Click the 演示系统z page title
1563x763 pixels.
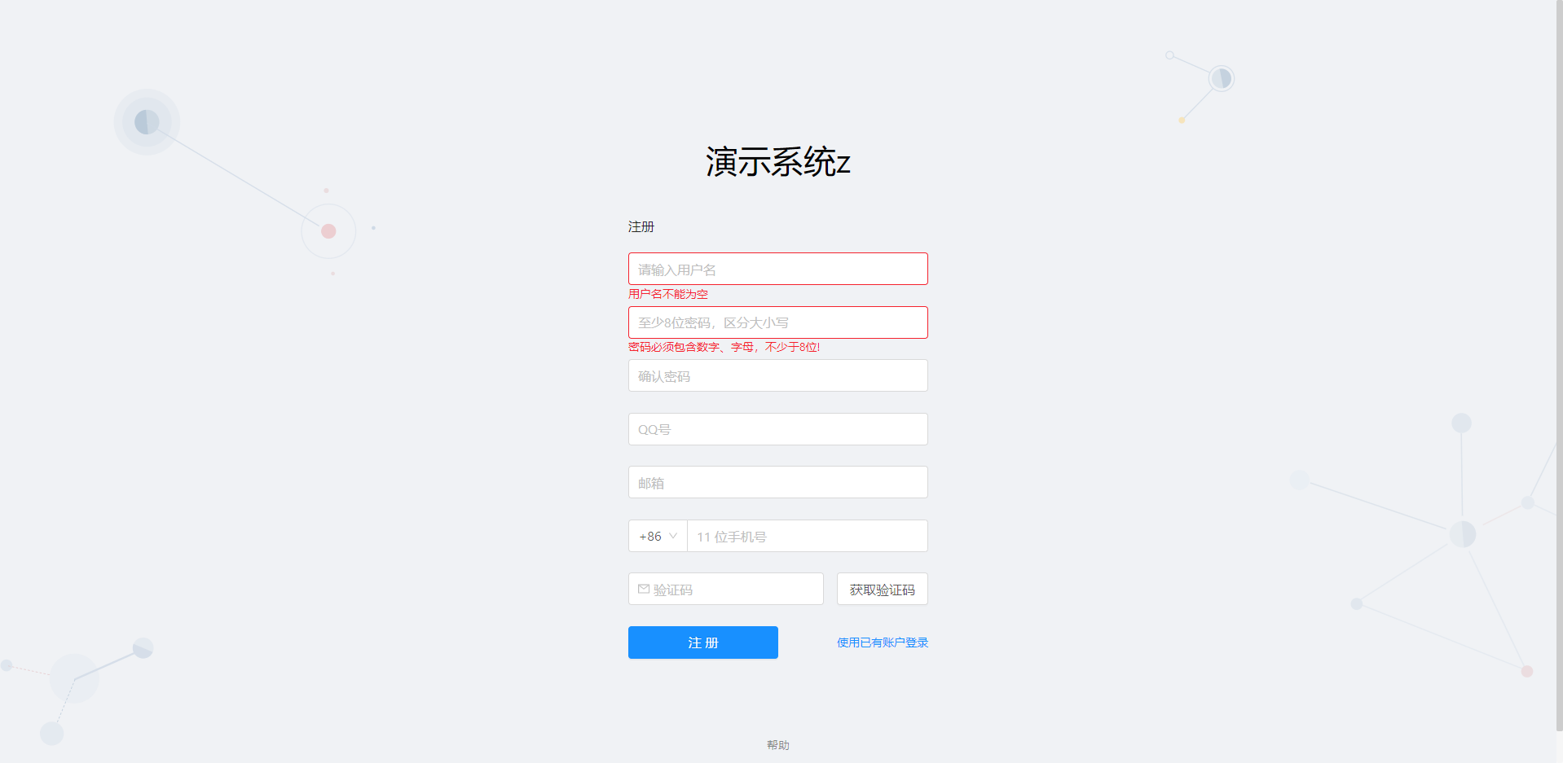click(x=778, y=162)
